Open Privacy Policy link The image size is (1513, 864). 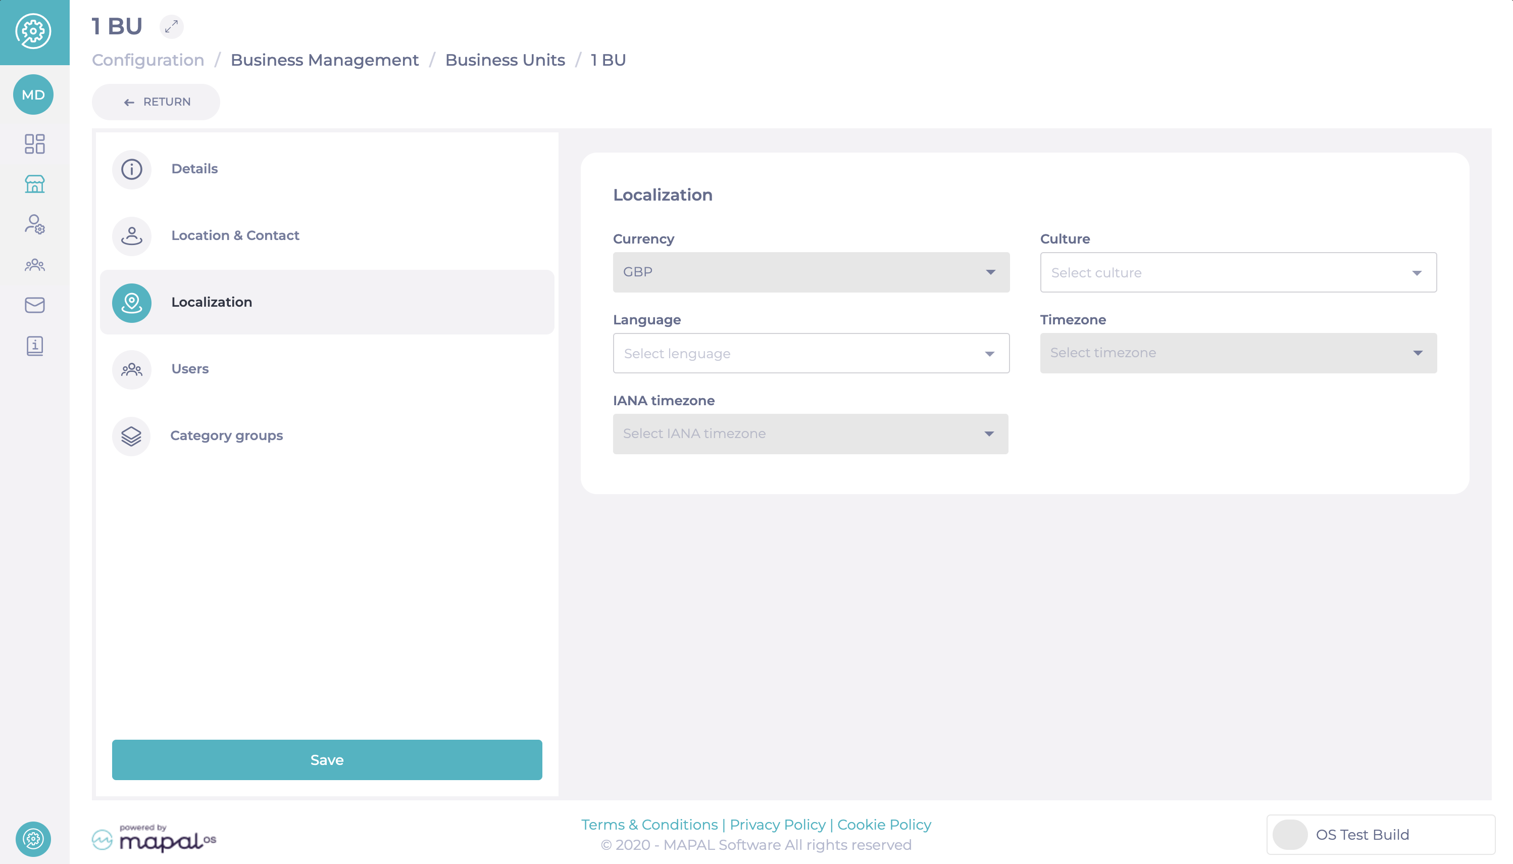coord(777,825)
